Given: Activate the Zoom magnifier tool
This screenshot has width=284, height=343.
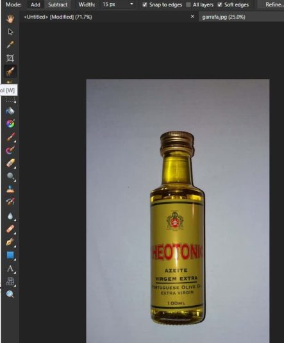Looking at the screenshot, I should pos(10,294).
